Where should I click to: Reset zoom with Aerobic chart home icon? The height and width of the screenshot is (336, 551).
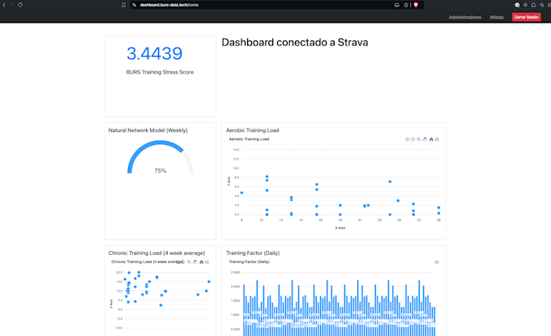431,139
